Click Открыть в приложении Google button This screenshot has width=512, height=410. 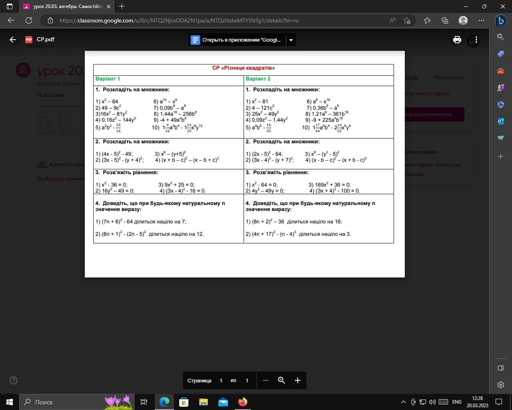click(x=237, y=40)
